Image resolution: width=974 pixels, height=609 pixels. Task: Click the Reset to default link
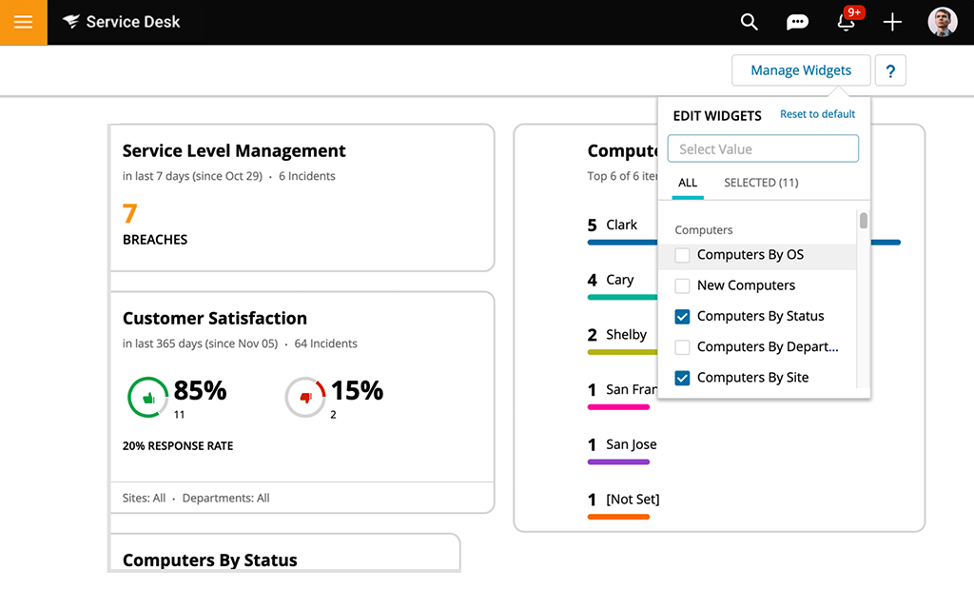click(x=817, y=114)
